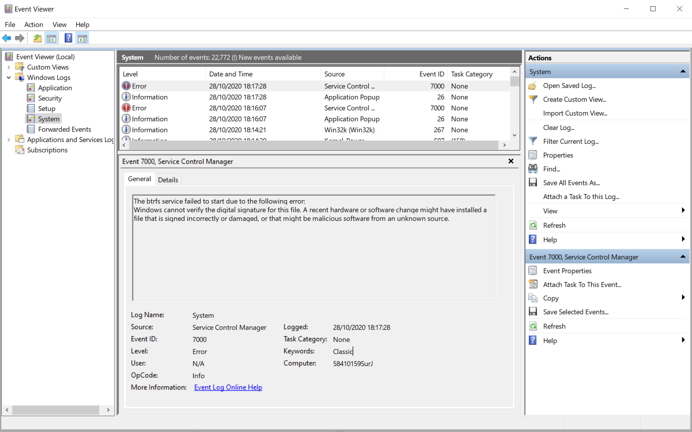Viewport: 692px width, 432px height.
Task: Open Properties from the Actions pane
Action: point(558,155)
